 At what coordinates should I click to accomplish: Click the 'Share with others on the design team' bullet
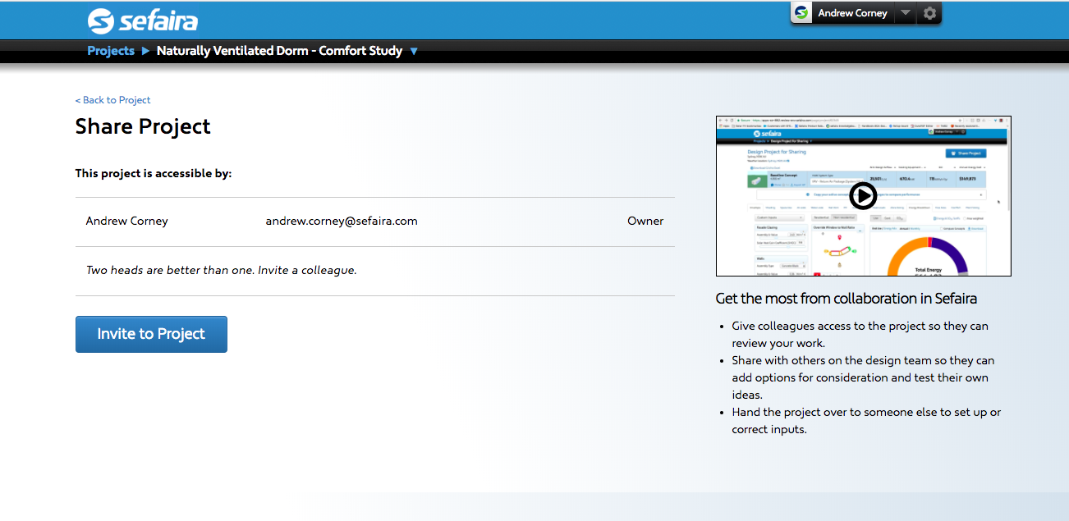[x=863, y=377]
